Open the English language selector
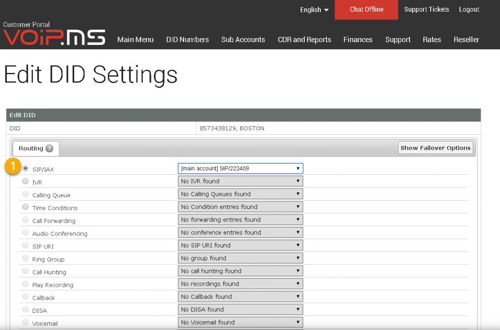The width and height of the screenshot is (500, 330). pos(313,9)
